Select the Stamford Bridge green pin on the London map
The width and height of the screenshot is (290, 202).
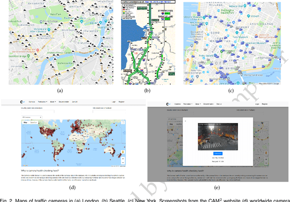click(x=28, y=56)
